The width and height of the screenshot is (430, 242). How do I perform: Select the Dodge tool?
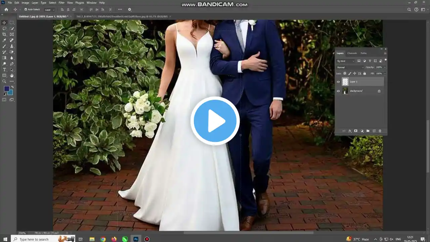[x=4, y=64]
